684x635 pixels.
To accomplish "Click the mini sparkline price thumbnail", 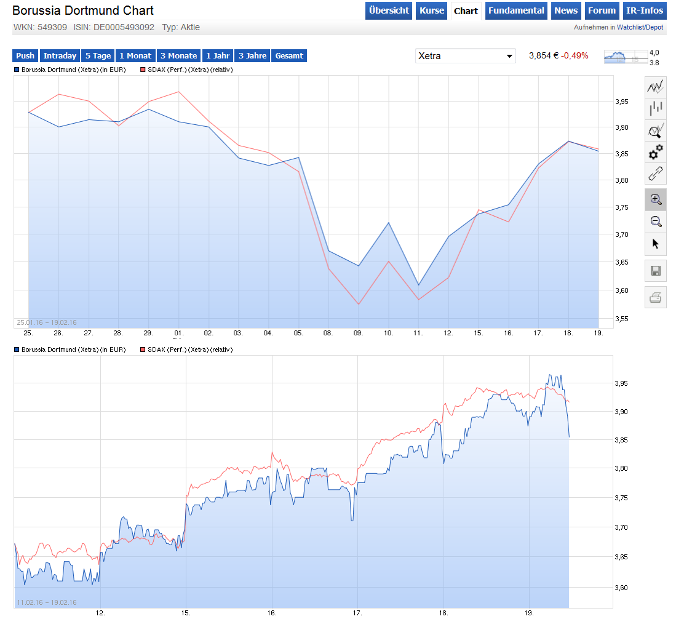I will pyautogui.click(x=626, y=57).
